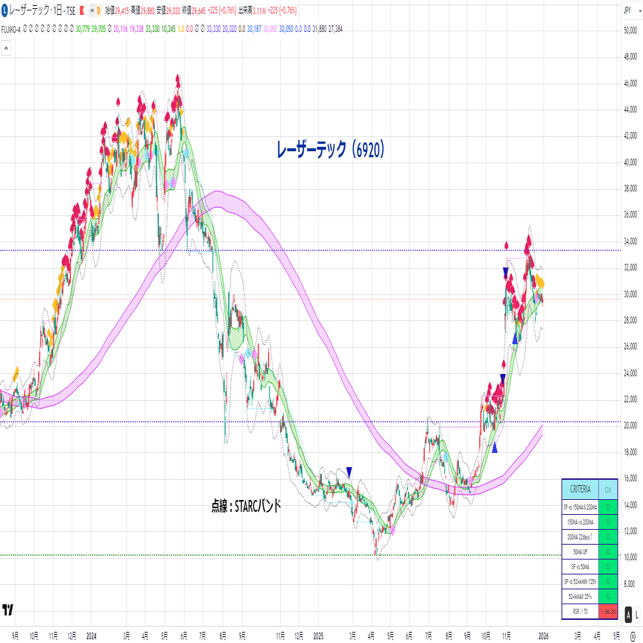Image resolution: width=643 pixels, height=643 pixels.
Task: Click the レーザーテック (6920) chart title annotation
Action: [x=331, y=149]
